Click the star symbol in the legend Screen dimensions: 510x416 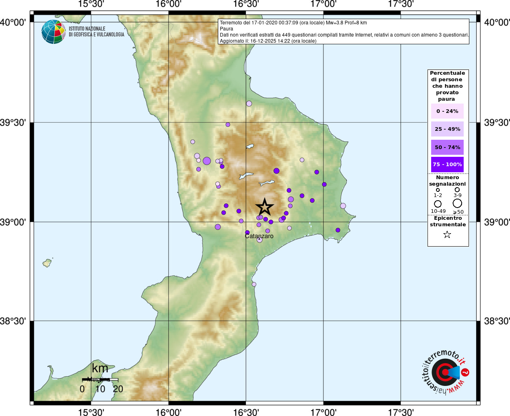447,234
